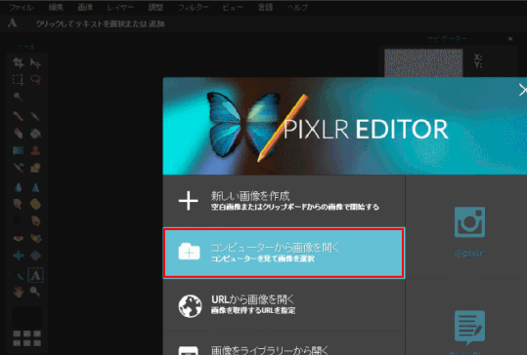Click the text tool icon in options bar
The height and width of the screenshot is (355, 527).
(13, 22)
